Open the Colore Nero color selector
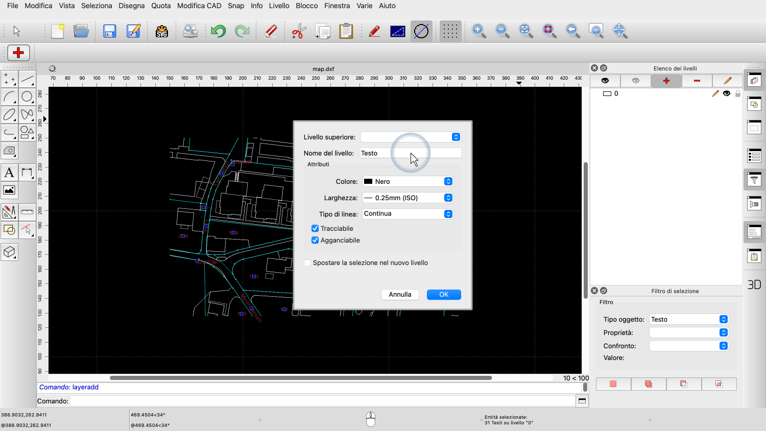The image size is (766, 431). [408, 181]
